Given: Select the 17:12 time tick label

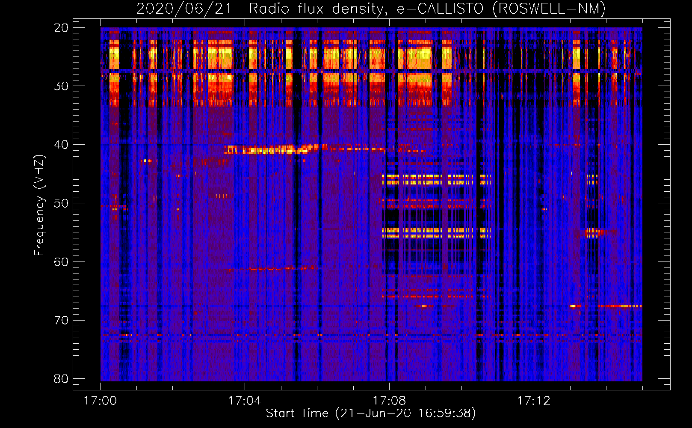Looking at the screenshot, I should 534,401.
